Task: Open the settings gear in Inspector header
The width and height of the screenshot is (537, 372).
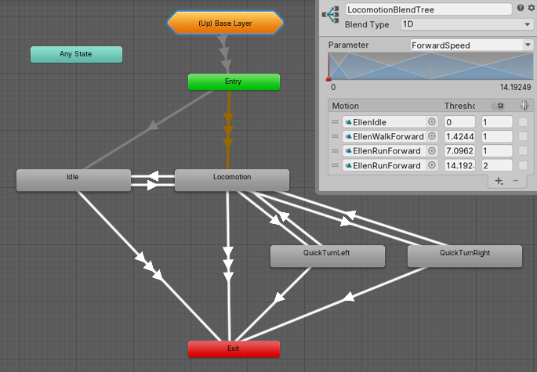Action: [531, 8]
